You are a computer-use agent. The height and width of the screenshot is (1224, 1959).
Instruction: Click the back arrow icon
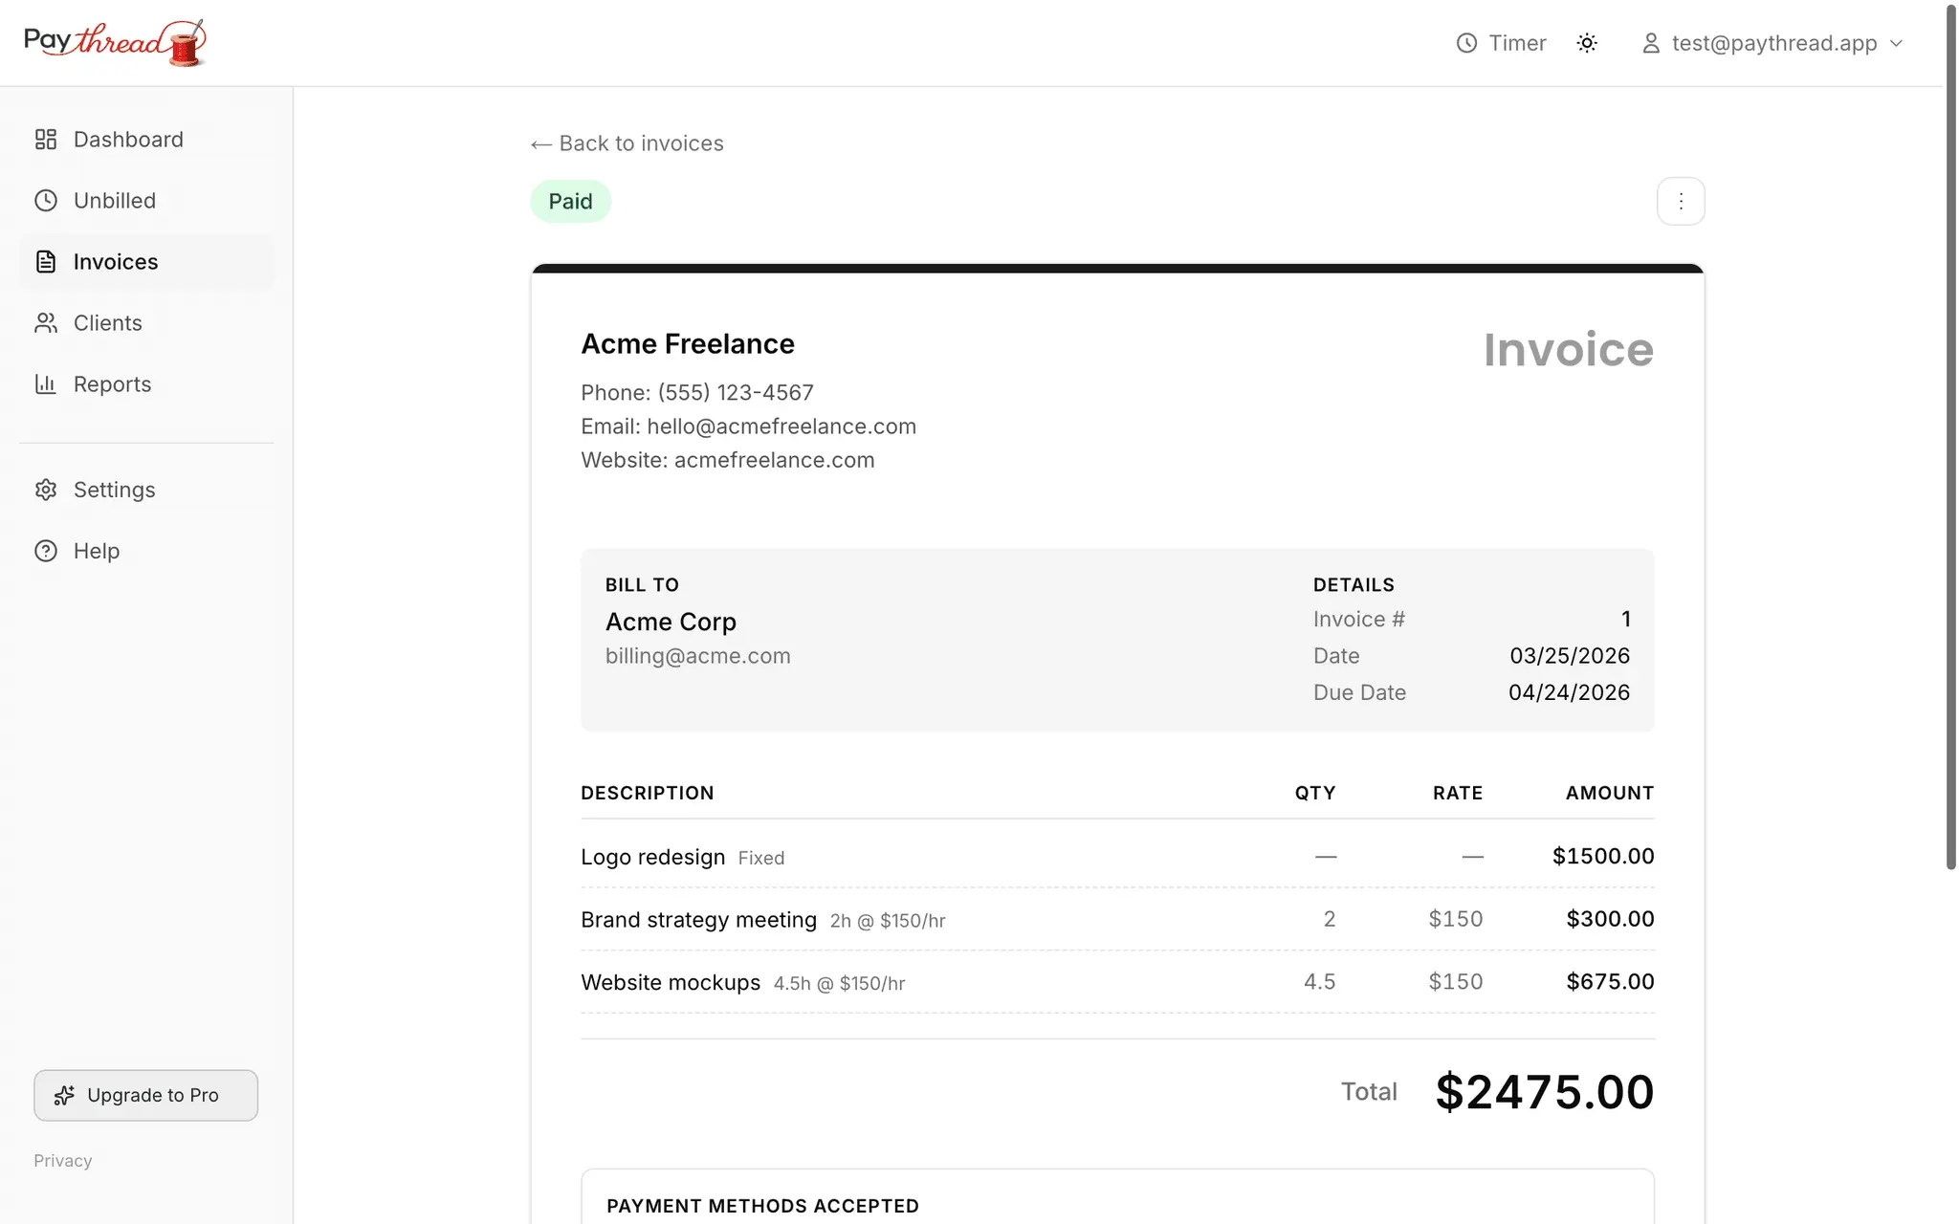point(540,144)
